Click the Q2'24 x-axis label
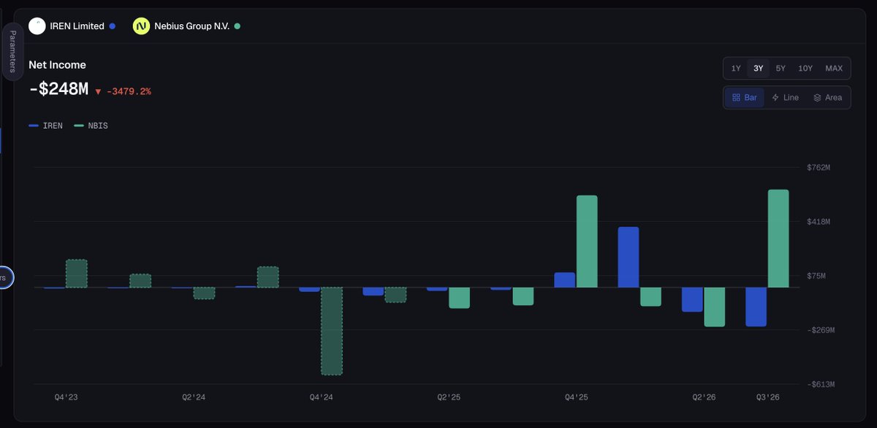This screenshot has width=877, height=428. [194, 397]
